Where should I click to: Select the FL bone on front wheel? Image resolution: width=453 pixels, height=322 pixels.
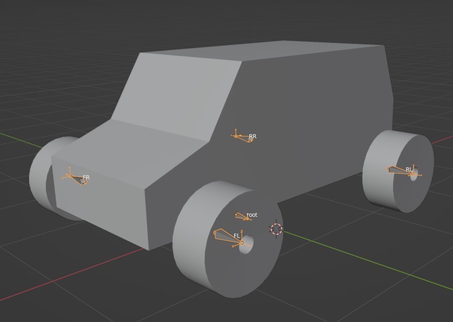coord(228,236)
